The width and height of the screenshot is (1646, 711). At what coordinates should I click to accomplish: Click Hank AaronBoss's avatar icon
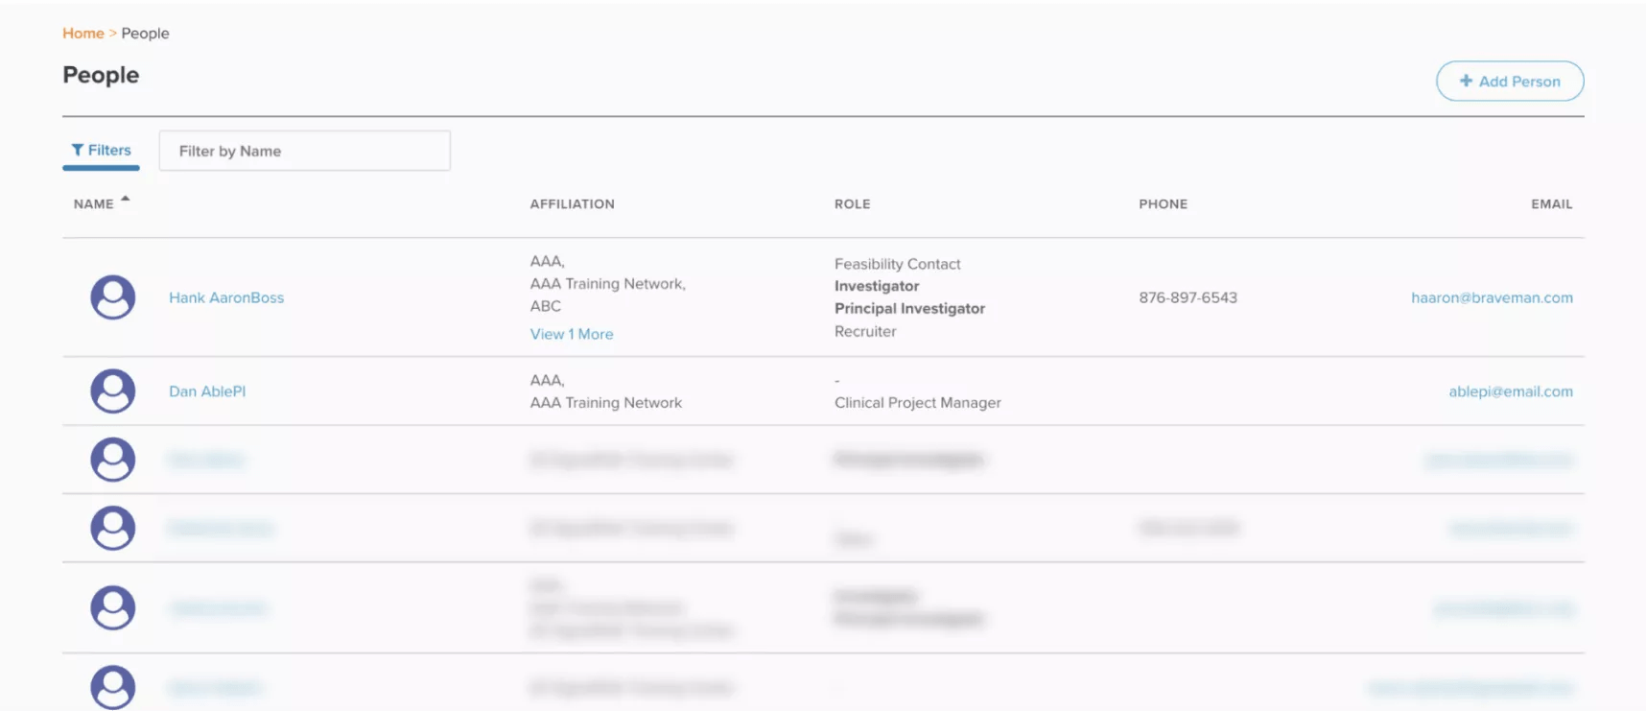point(113,297)
